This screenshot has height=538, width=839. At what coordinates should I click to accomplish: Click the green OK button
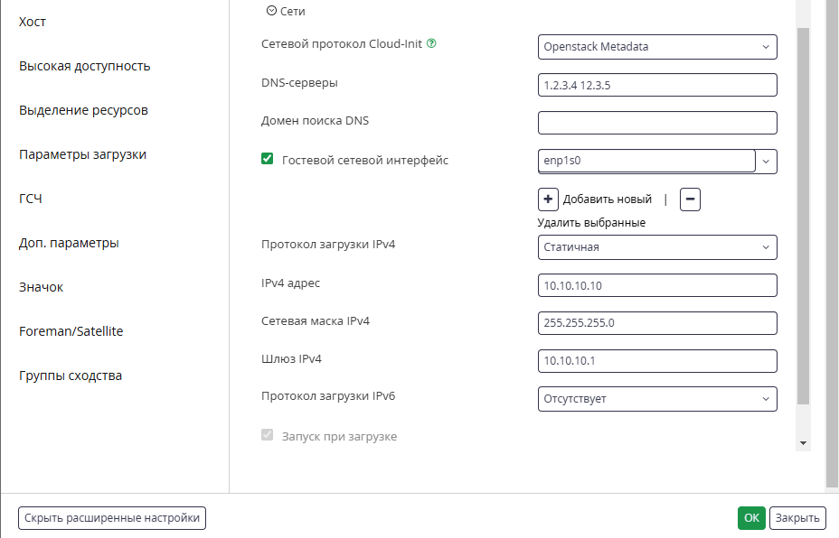(751, 518)
